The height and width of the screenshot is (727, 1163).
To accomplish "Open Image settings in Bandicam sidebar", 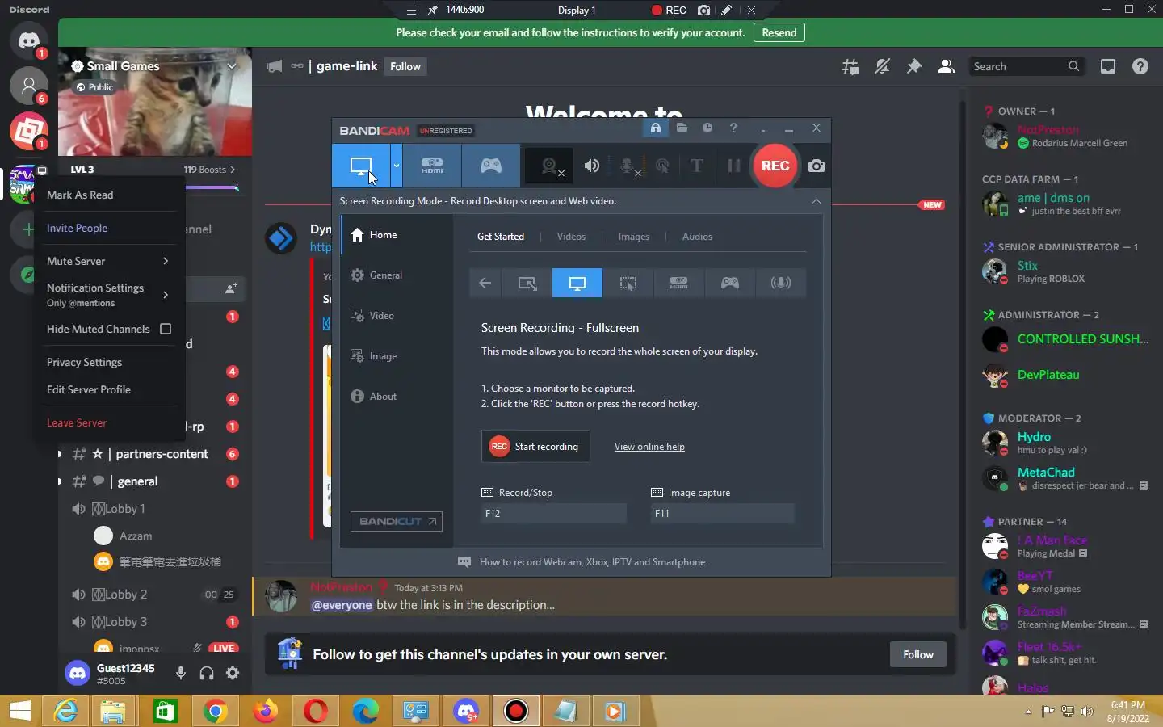I will [396, 356].
